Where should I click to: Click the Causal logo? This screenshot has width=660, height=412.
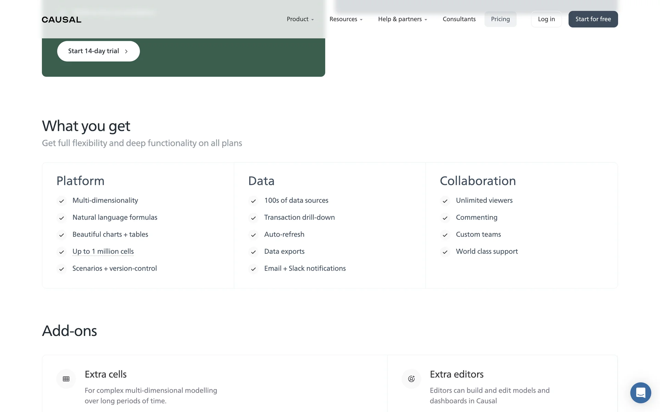pyautogui.click(x=62, y=20)
